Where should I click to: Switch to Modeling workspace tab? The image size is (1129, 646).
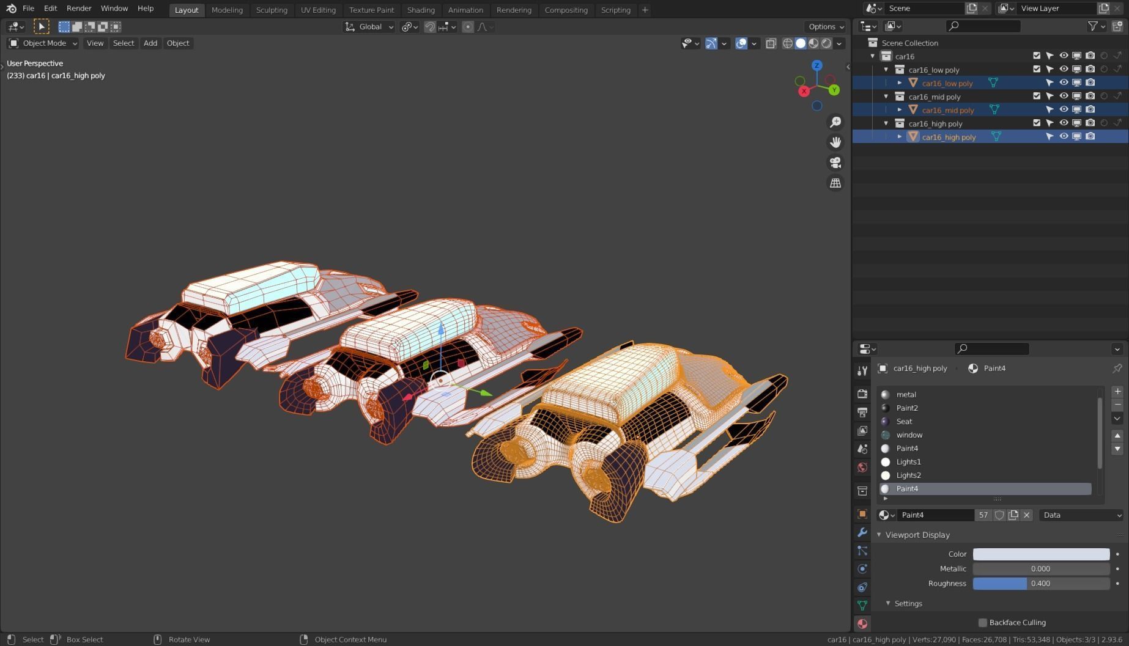pos(227,10)
